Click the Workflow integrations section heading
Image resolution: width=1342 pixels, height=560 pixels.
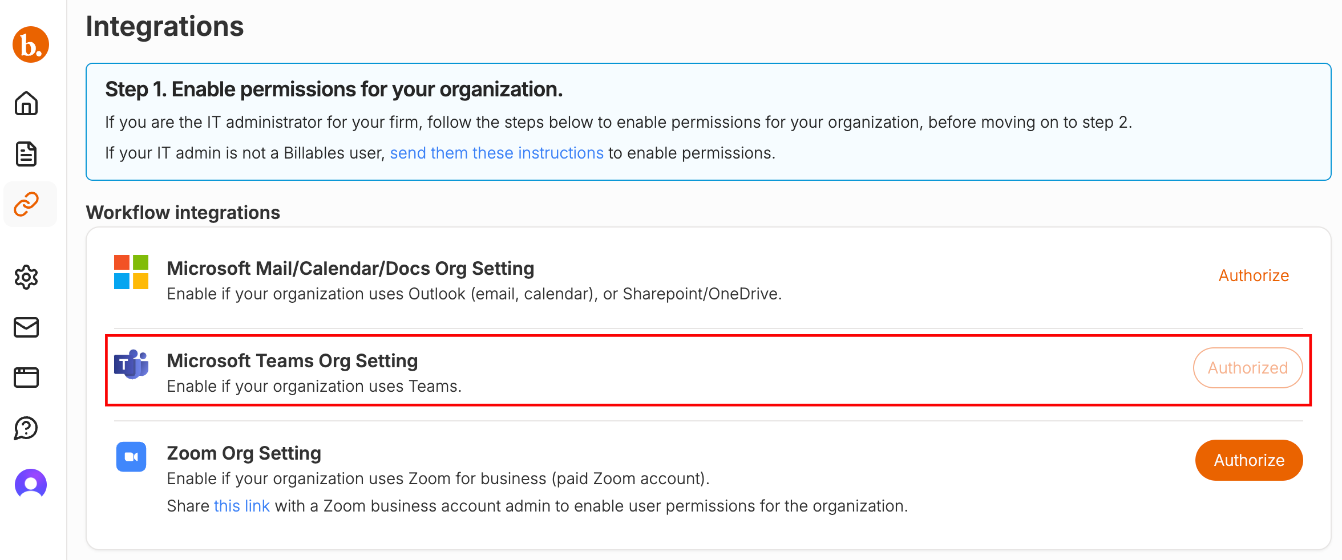(183, 212)
